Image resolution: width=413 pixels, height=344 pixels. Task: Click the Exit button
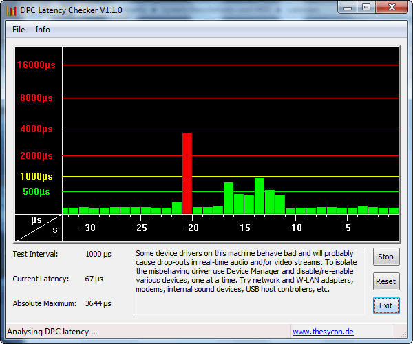[386, 305]
